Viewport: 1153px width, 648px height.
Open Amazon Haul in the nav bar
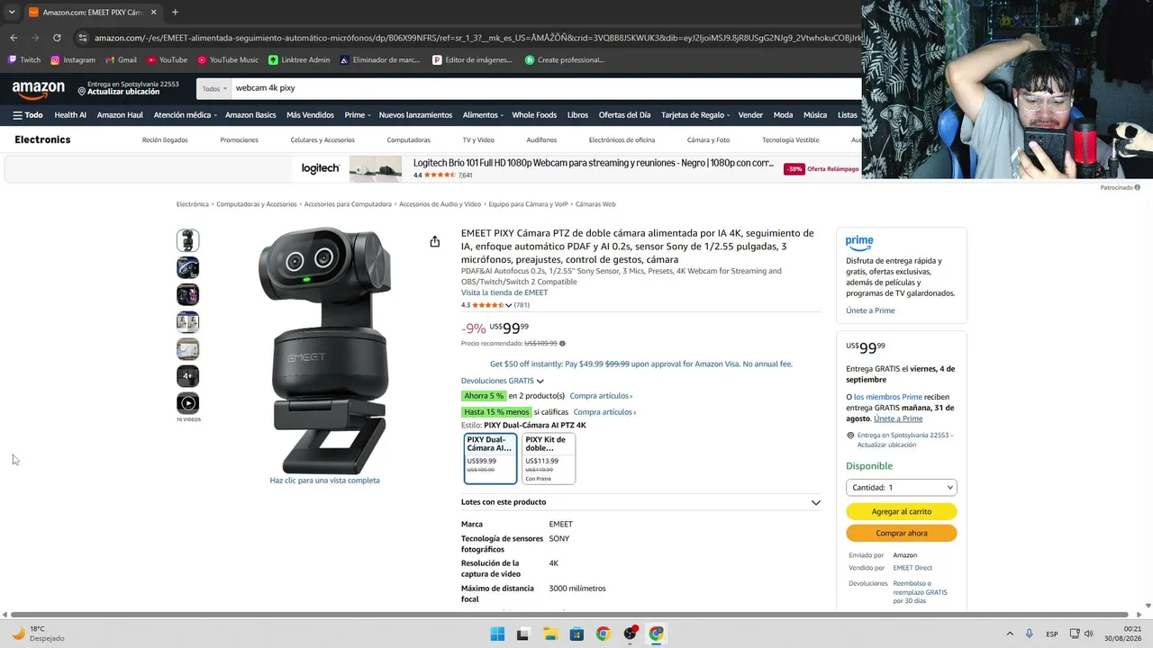click(x=120, y=115)
